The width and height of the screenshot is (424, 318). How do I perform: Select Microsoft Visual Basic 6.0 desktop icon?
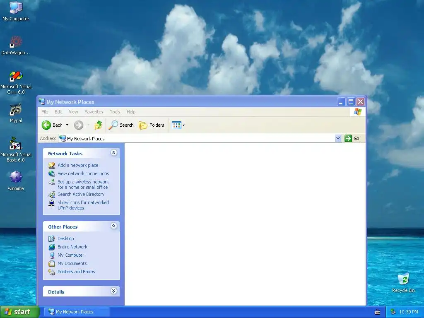(x=16, y=149)
